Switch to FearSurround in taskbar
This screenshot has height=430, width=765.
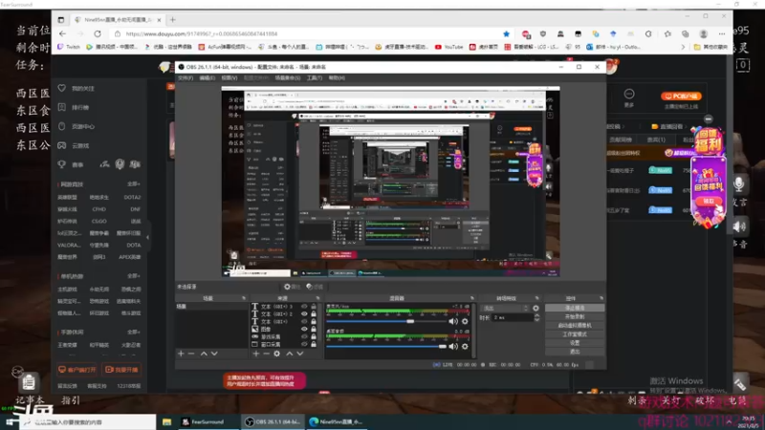click(208, 422)
